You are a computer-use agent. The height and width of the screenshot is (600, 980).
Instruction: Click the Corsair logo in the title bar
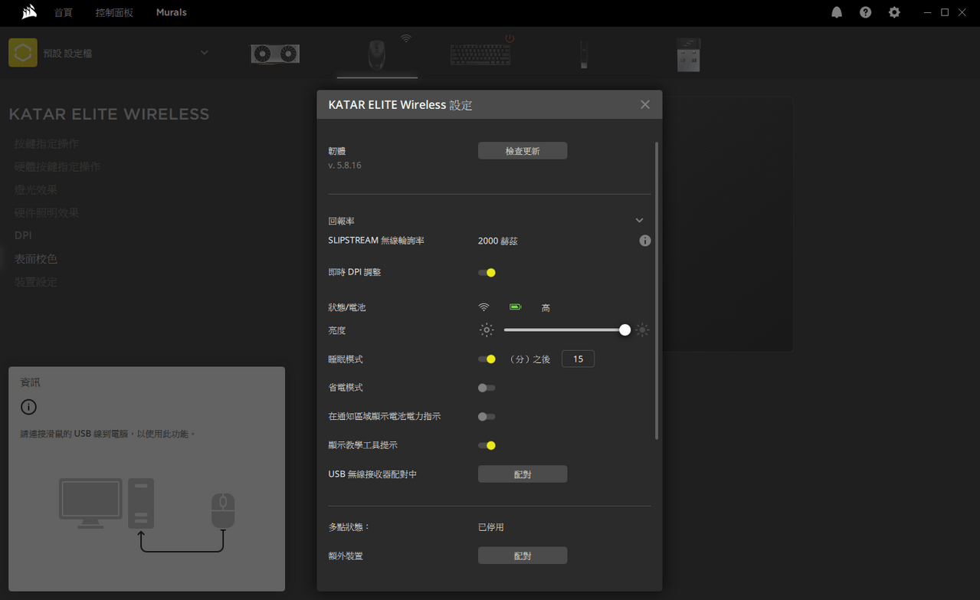click(x=28, y=11)
